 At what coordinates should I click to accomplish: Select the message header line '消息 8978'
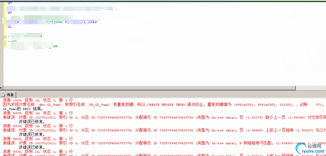38,113
